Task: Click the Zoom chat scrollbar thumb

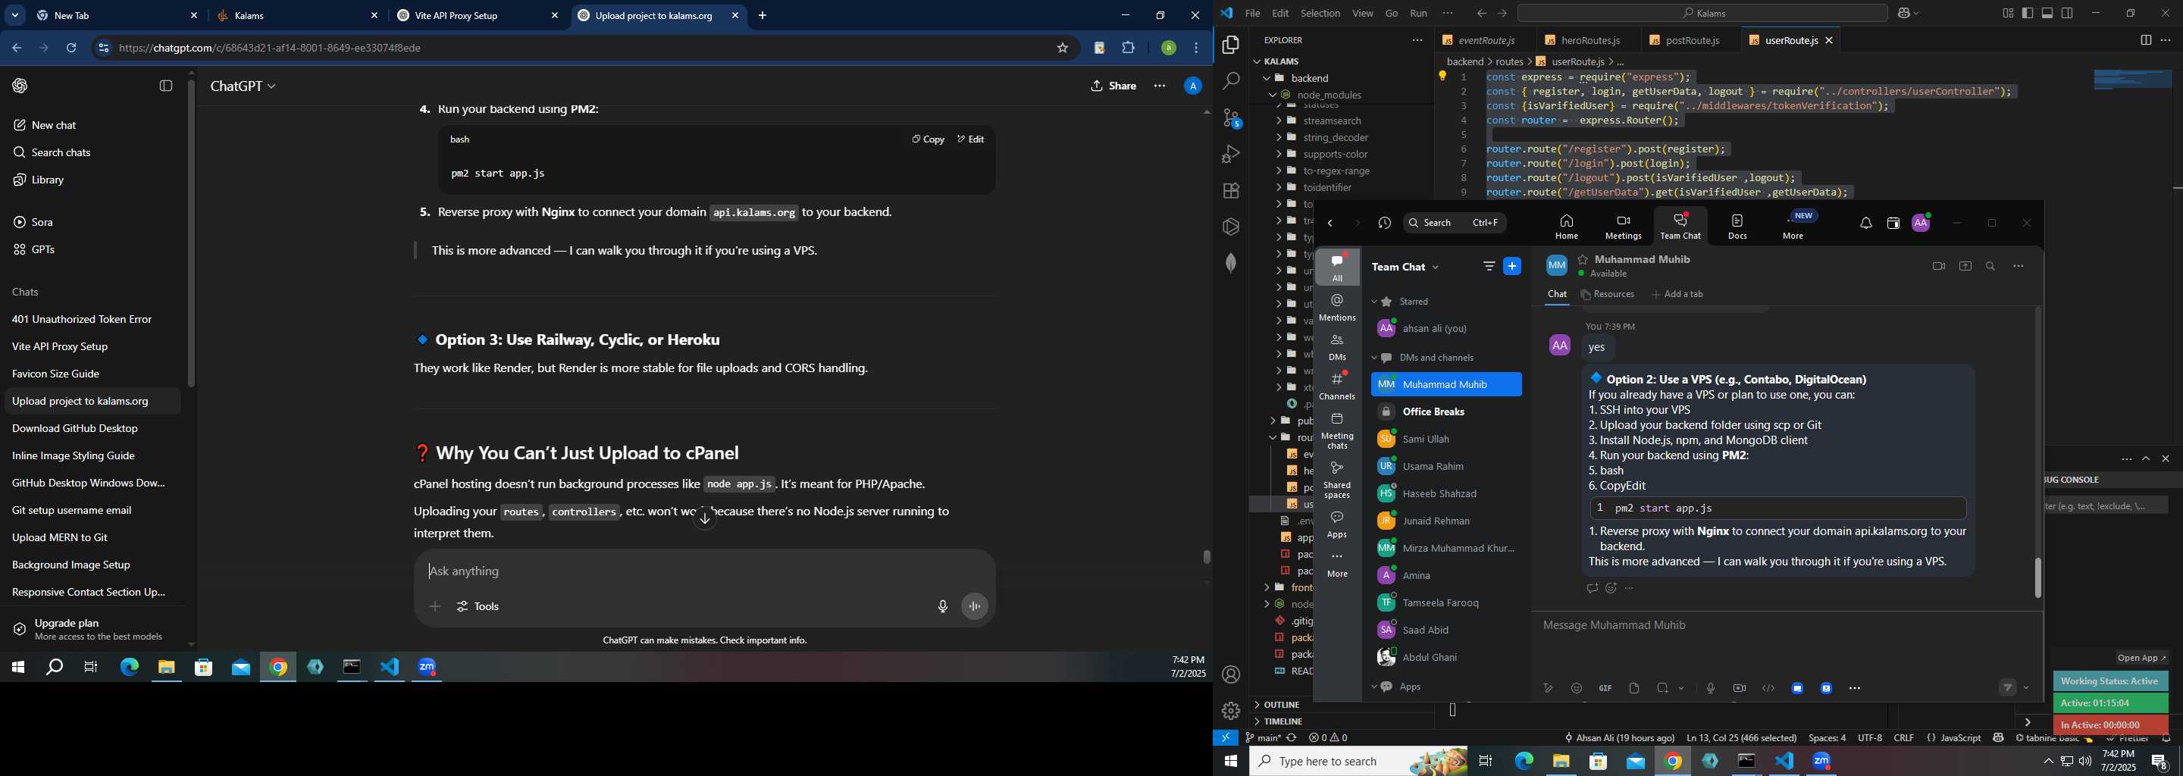Action: pos(2037,577)
